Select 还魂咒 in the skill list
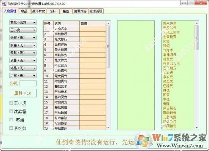209x151 pixels. 168,86
